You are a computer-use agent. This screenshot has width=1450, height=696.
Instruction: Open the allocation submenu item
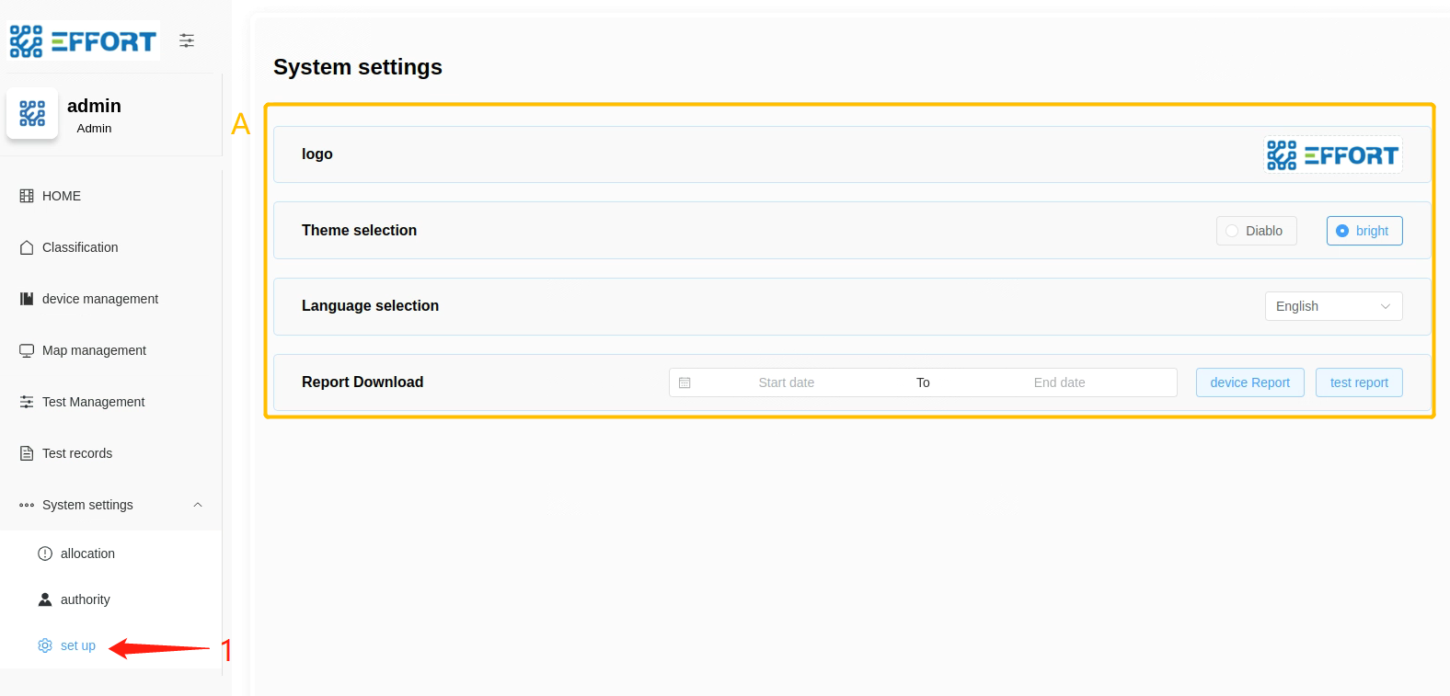[x=87, y=553]
